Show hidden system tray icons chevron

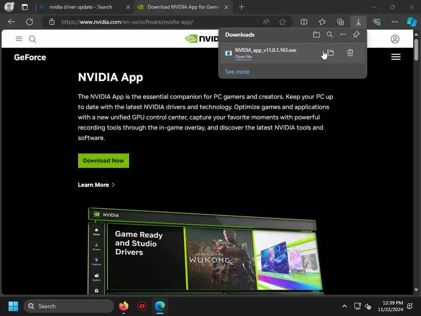(x=344, y=306)
